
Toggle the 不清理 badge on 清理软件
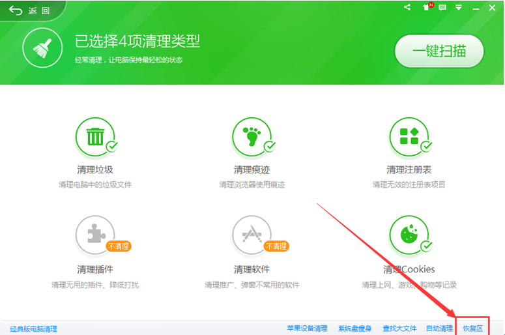(x=276, y=246)
